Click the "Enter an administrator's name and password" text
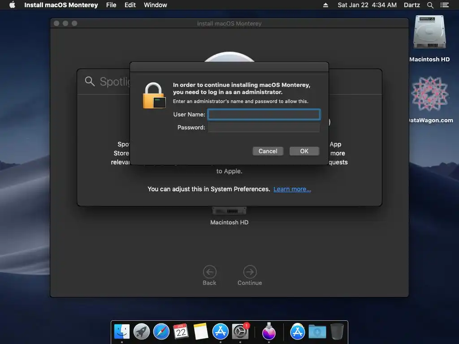Viewport: 459px width, 344px height. click(241, 101)
